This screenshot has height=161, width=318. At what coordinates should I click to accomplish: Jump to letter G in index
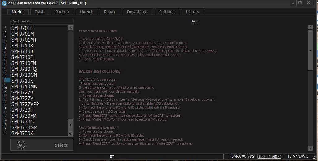(x=6, y=72)
